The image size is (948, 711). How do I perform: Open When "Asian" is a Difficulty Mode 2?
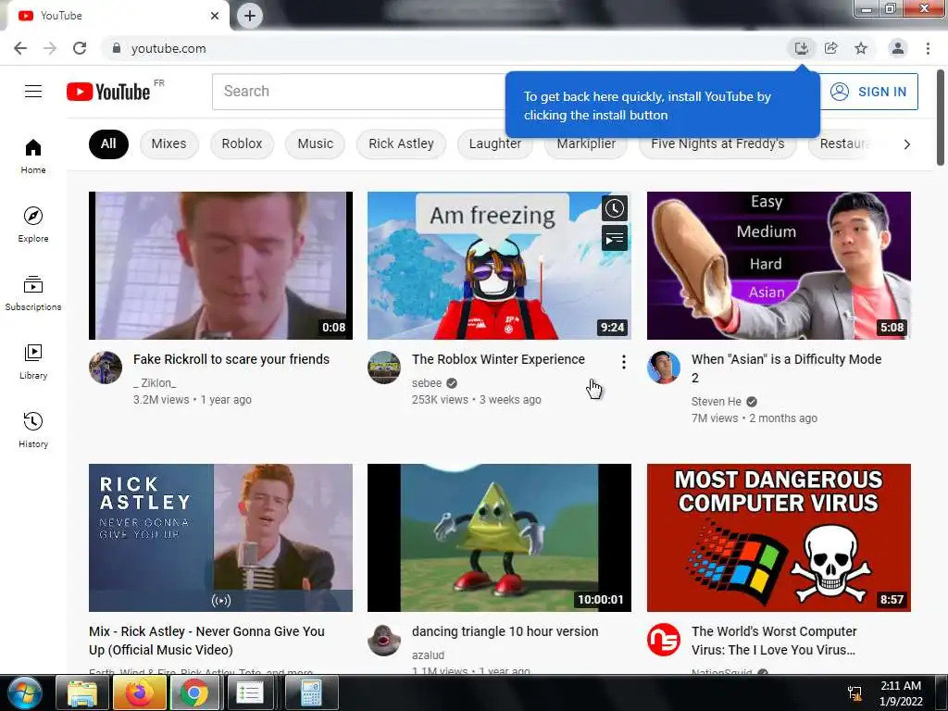click(x=786, y=368)
